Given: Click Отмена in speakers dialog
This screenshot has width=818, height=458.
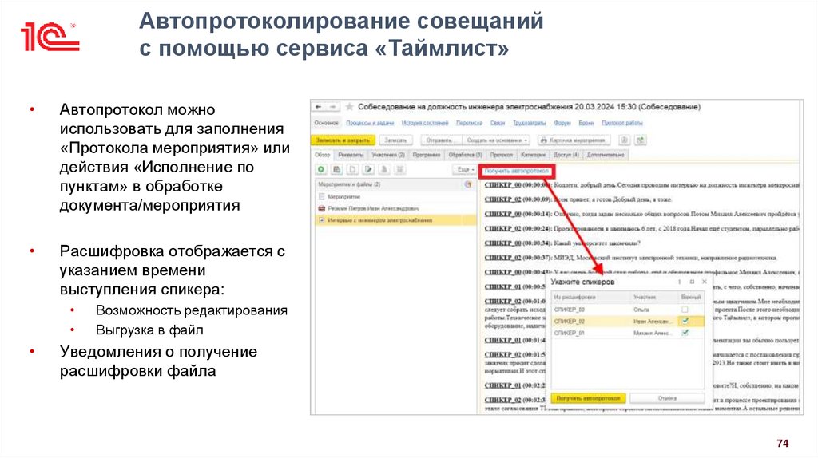Looking at the screenshot, I should 667,398.
